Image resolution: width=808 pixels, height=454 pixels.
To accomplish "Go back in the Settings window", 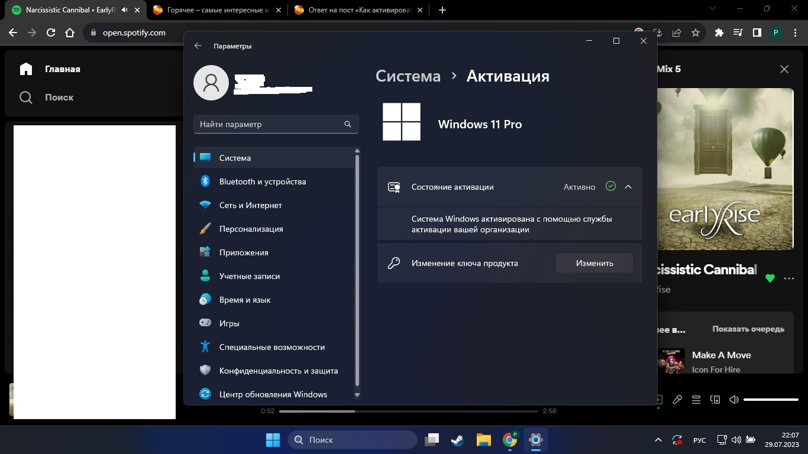I will pyautogui.click(x=198, y=46).
